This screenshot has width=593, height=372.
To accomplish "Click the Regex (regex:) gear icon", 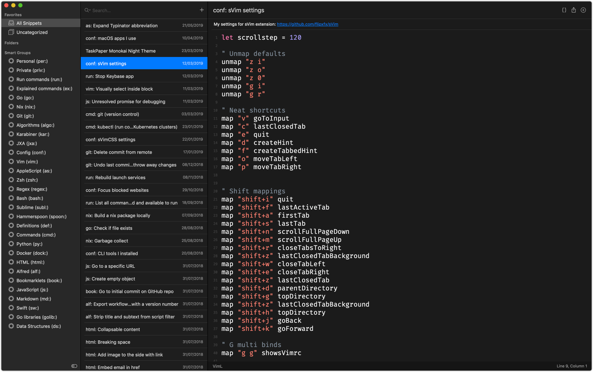I will click(11, 189).
